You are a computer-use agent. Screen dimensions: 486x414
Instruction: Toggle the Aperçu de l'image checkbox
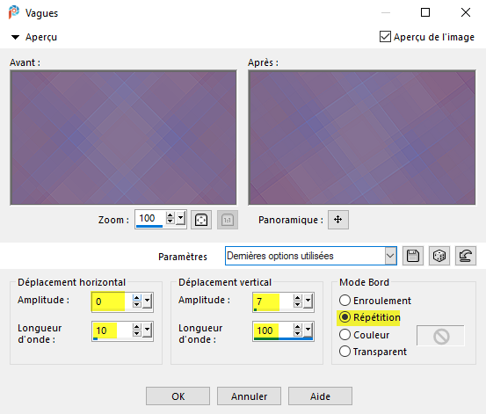click(x=385, y=37)
